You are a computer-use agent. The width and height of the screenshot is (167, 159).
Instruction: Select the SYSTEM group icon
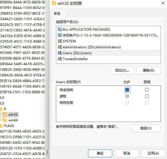coord(60,41)
